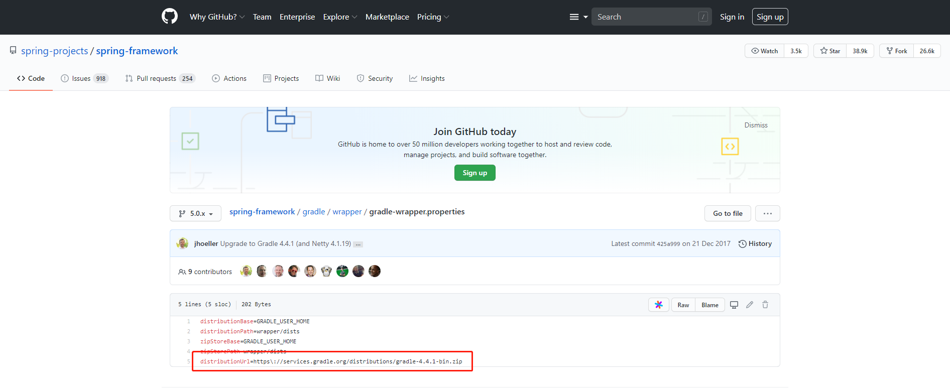950x389 pixels.
Task: Click the Sign in link
Action: coord(732,17)
